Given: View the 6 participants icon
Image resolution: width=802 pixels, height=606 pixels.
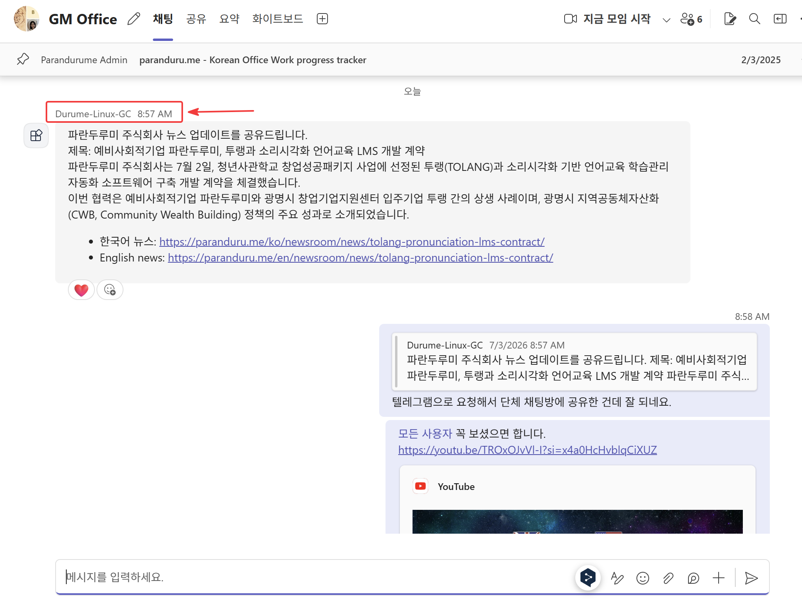Looking at the screenshot, I should point(691,19).
